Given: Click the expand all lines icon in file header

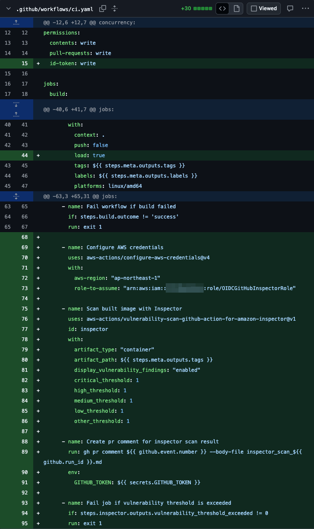Looking at the screenshot, I should (115, 9).
